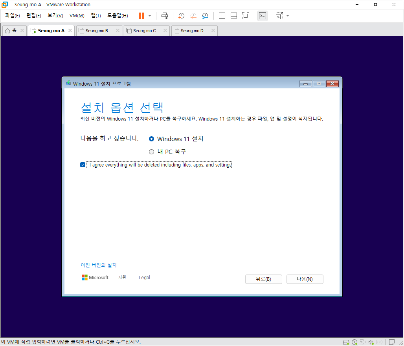Enter full screen mode icon
404x346 pixels.
tap(246, 16)
